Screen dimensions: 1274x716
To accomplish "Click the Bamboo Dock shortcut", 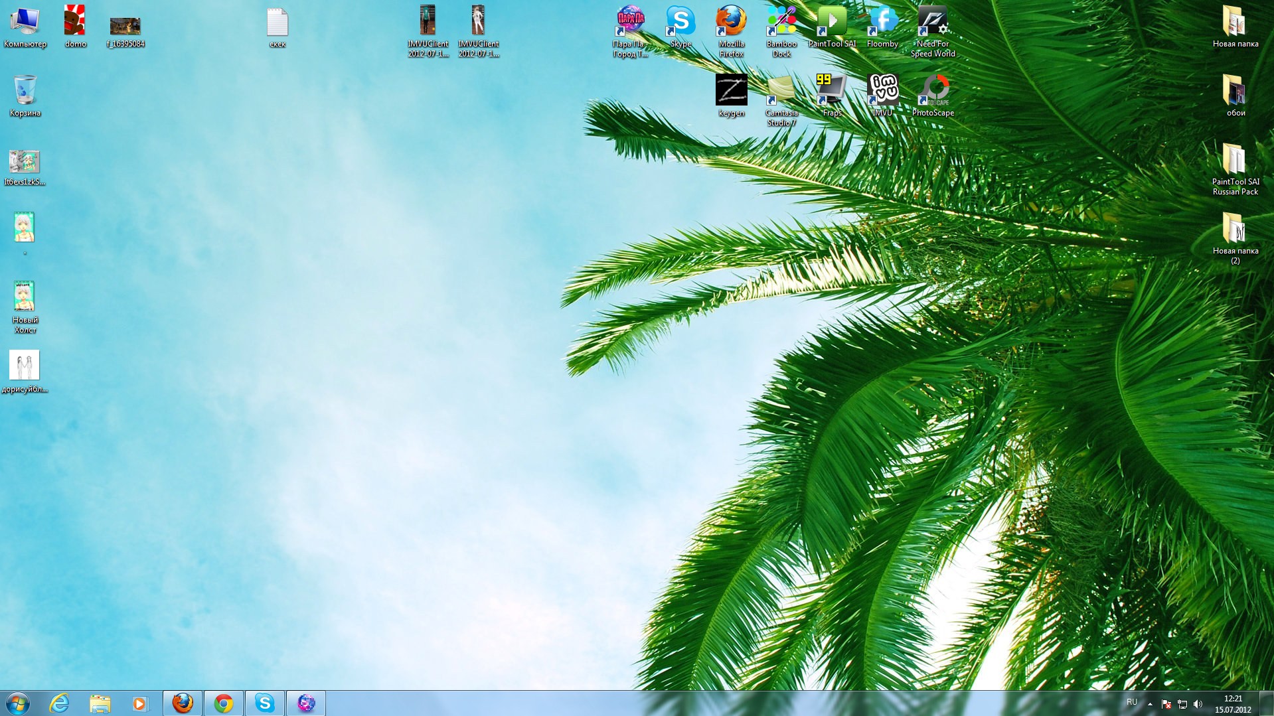I will (781, 32).
